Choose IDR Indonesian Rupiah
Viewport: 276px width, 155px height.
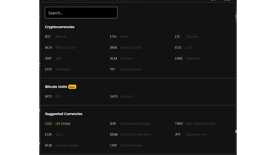[130, 124]
